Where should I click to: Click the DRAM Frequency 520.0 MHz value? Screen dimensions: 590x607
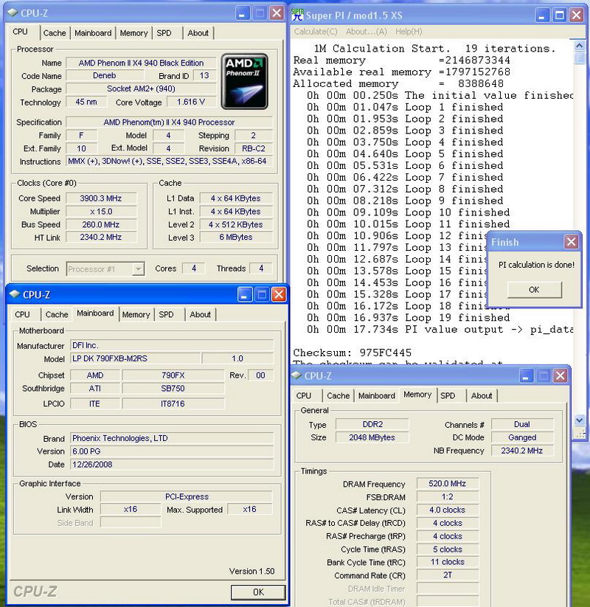(x=448, y=484)
